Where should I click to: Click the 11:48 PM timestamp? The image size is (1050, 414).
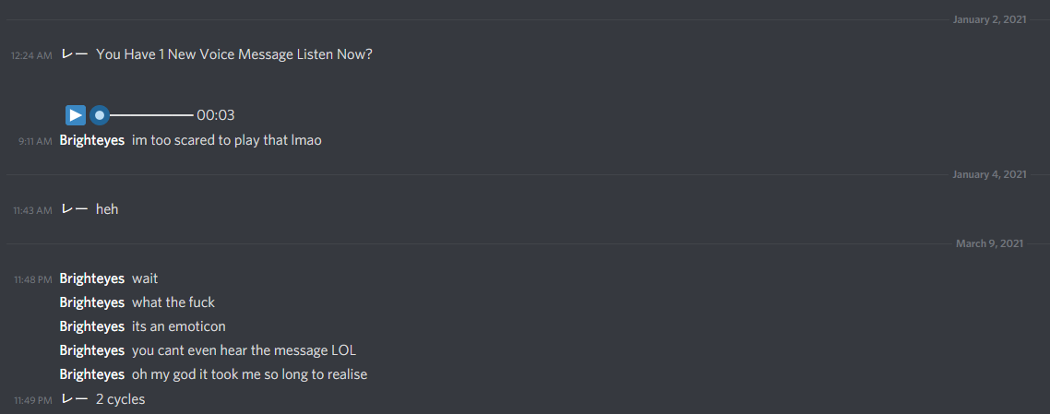[33, 279]
